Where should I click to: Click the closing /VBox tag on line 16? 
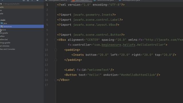click(x=63, y=80)
